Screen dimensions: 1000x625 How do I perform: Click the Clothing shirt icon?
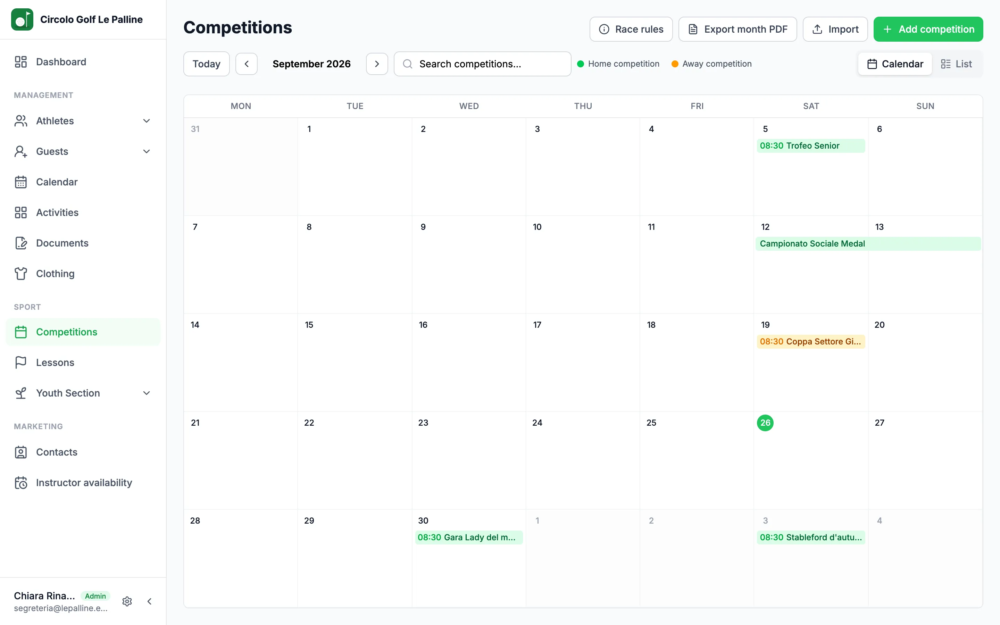click(21, 274)
